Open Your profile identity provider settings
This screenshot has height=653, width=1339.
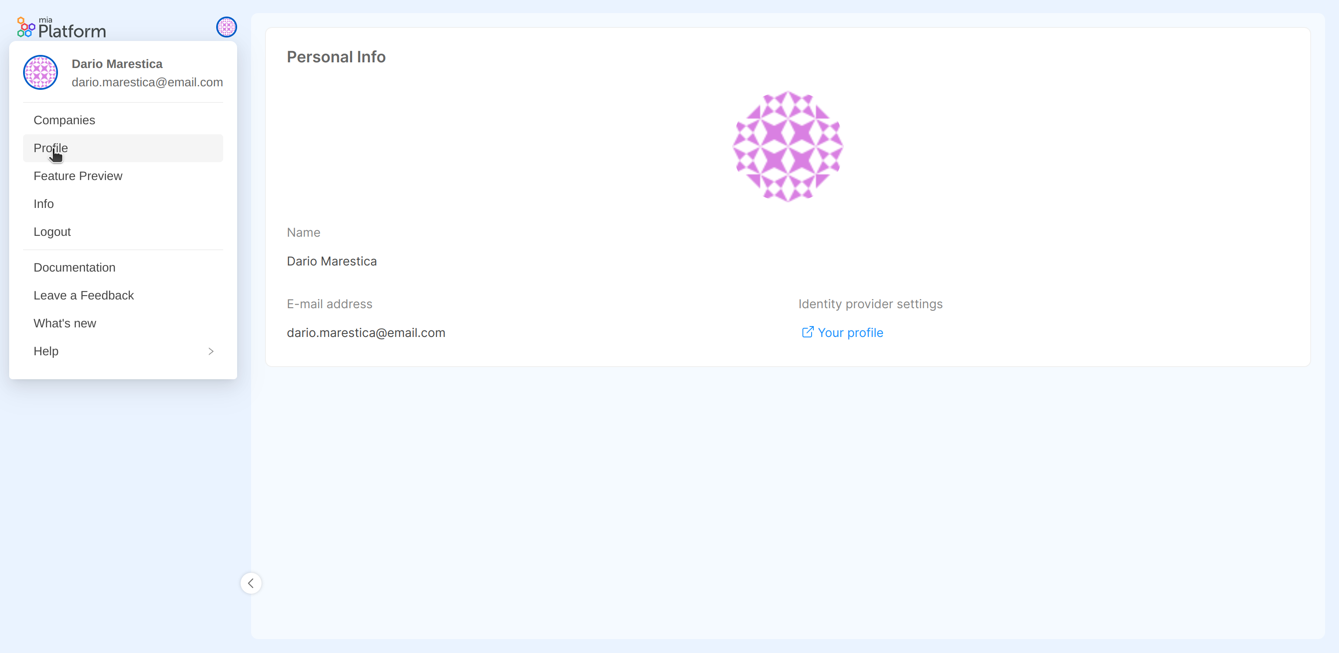click(850, 332)
